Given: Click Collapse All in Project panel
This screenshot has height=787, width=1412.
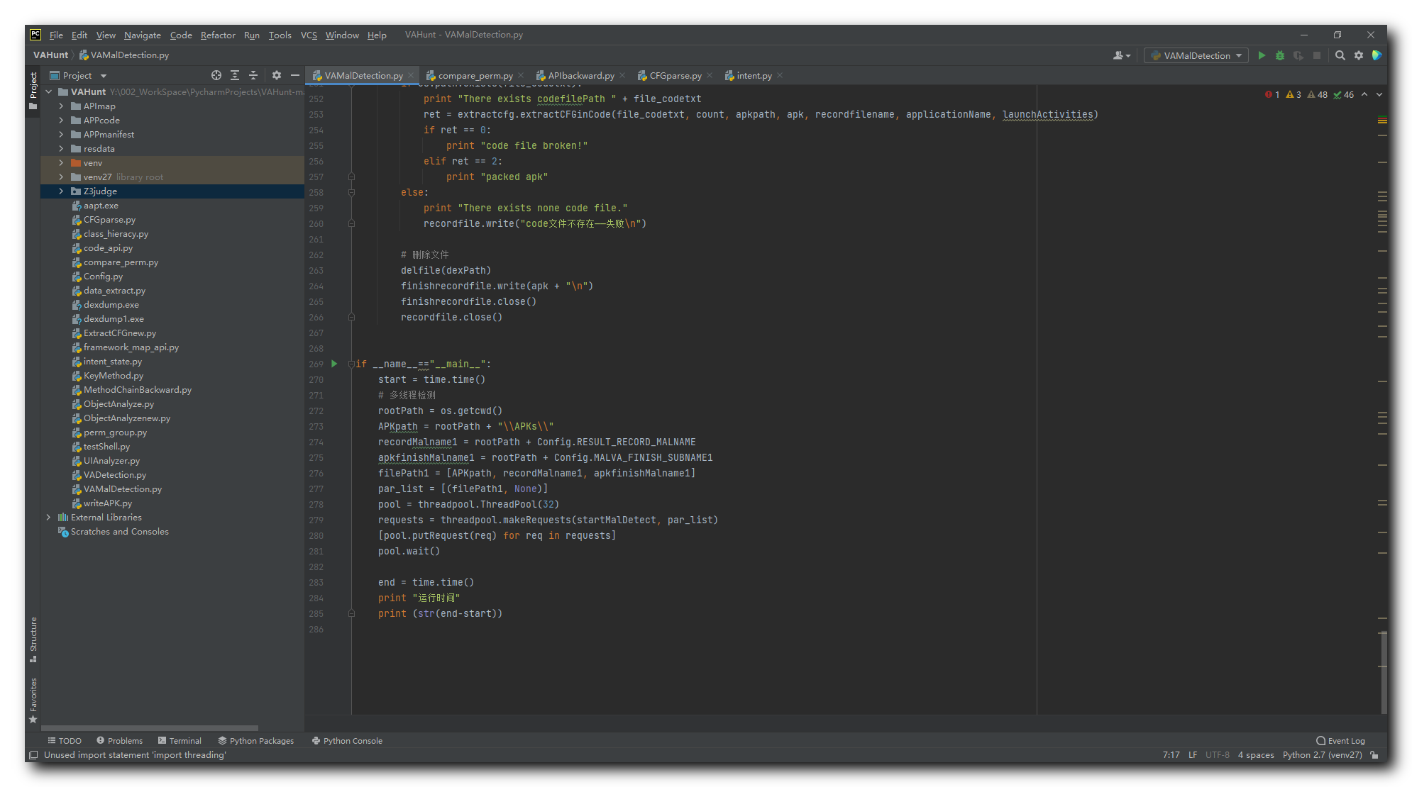Looking at the screenshot, I should click(x=253, y=75).
